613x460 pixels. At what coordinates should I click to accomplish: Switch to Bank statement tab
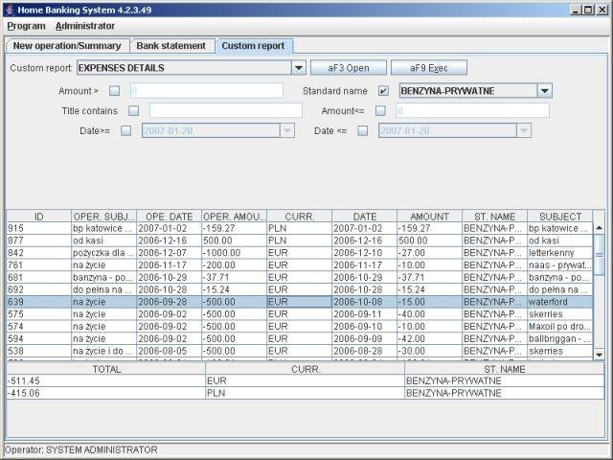pyautogui.click(x=171, y=46)
